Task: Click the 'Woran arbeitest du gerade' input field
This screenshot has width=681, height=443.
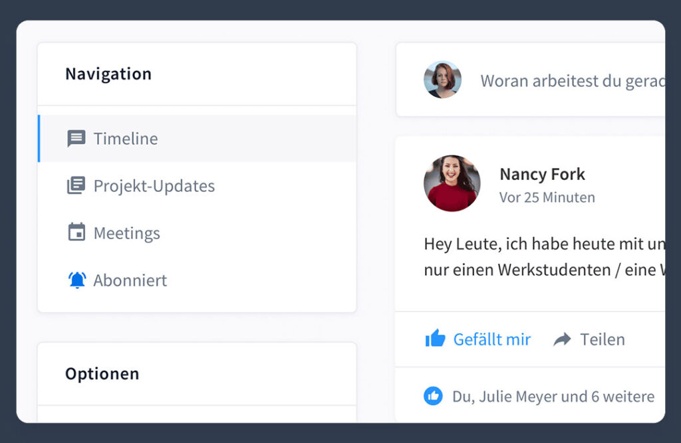Action: coord(573,81)
